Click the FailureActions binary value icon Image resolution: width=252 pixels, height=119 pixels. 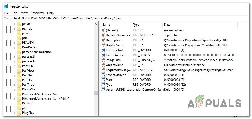pos(103,55)
